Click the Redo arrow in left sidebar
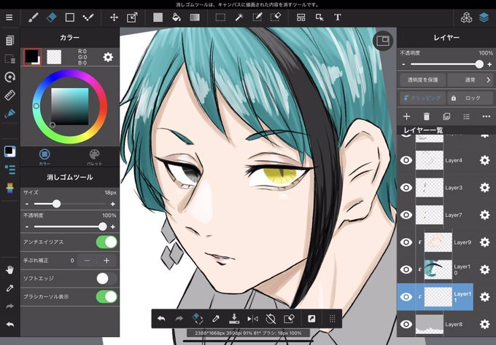The image size is (496, 345). coord(9,306)
